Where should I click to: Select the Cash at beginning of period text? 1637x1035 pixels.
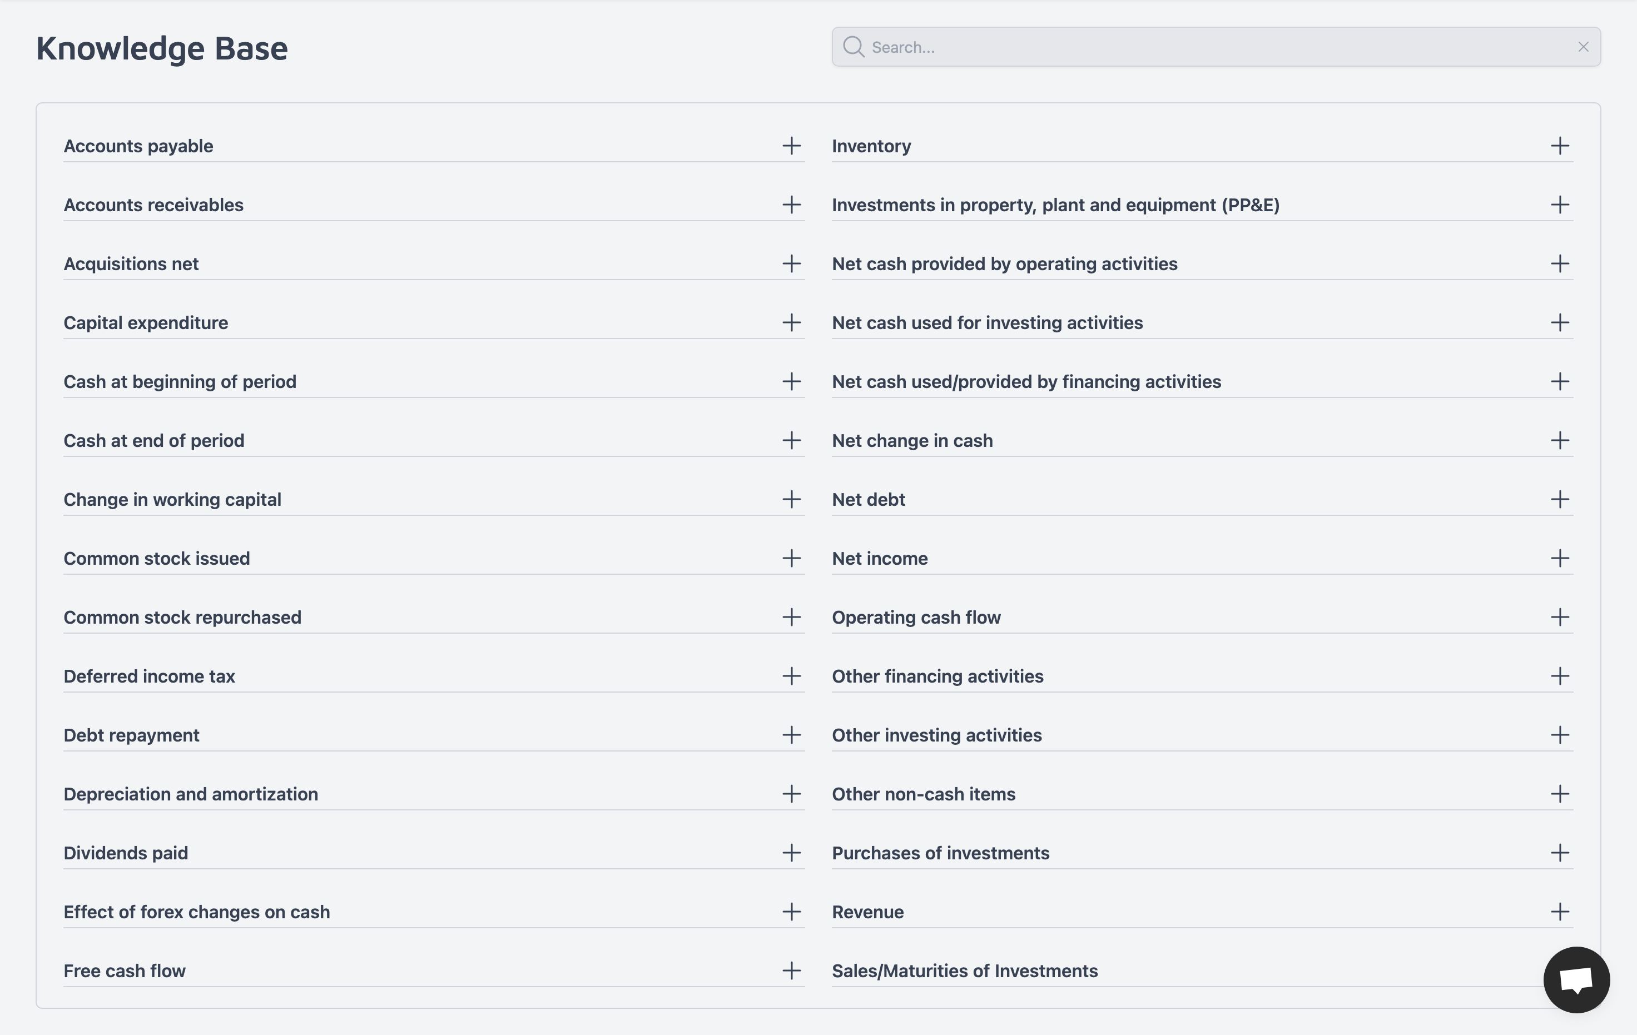180,381
